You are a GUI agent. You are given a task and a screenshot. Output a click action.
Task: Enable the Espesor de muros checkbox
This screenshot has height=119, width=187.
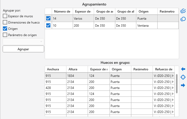click(5, 16)
